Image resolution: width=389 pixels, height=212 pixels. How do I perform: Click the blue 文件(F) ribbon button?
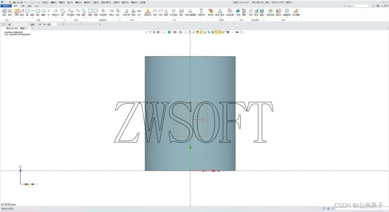point(6,6)
